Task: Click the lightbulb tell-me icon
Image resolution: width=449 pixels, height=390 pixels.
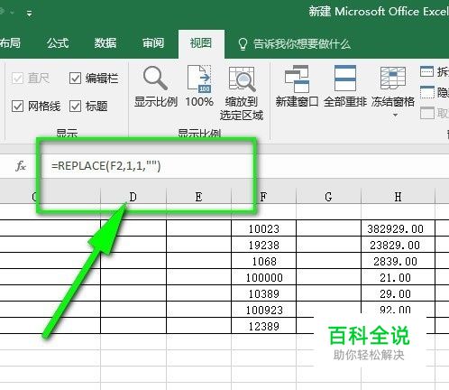Action: (x=243, y=44)
